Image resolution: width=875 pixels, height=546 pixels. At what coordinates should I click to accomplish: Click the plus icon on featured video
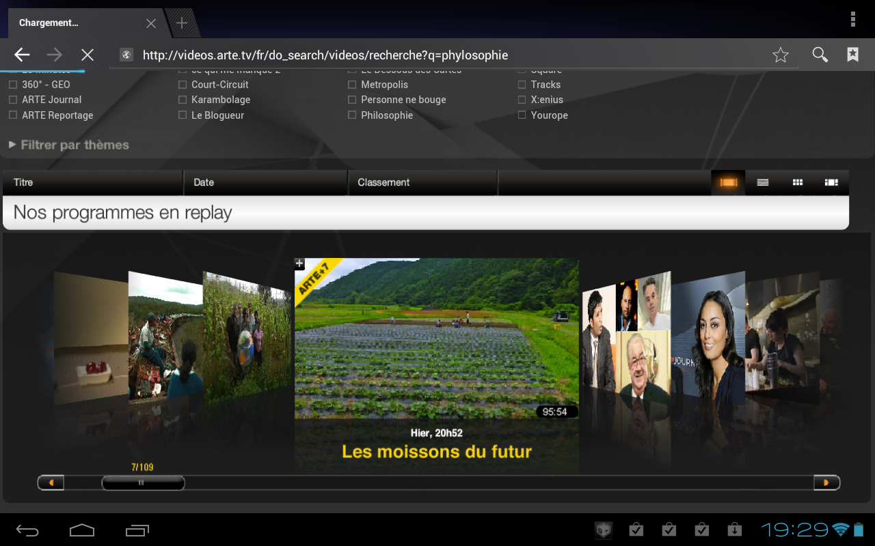click(x=299, y=263)
